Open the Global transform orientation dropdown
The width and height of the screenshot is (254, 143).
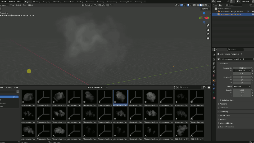coord(87,5)
